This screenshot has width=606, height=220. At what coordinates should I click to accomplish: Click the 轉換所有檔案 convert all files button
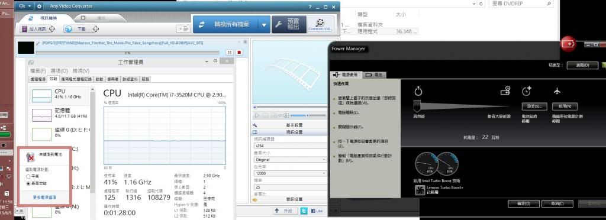pos(226,24)
